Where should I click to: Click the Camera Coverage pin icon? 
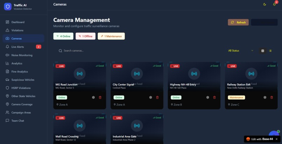click(x=7, y=104)
